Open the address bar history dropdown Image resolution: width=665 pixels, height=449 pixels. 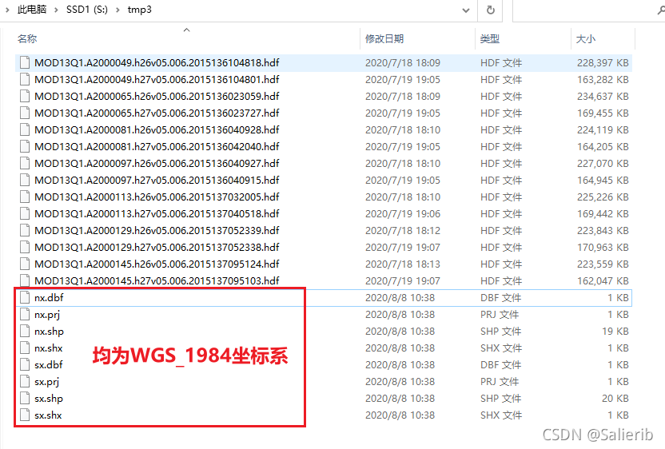click(466, 10)
